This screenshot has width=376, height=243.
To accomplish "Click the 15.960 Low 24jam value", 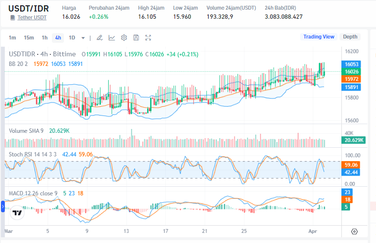I will 182,17.
